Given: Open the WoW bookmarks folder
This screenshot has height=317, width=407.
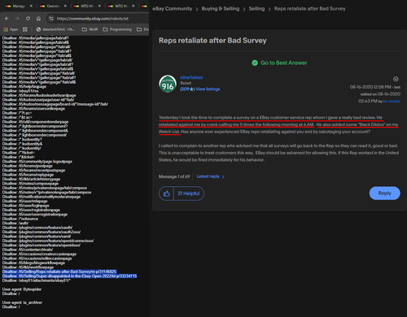Looking at the screenshot, I should click(90, 29).
